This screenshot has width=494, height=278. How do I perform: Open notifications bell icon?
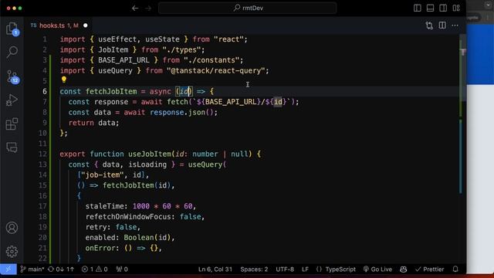pos(455,270)
